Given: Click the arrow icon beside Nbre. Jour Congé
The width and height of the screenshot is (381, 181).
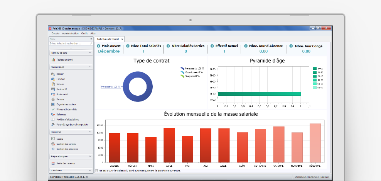Looking at the screenshot, I should point(291,46).
